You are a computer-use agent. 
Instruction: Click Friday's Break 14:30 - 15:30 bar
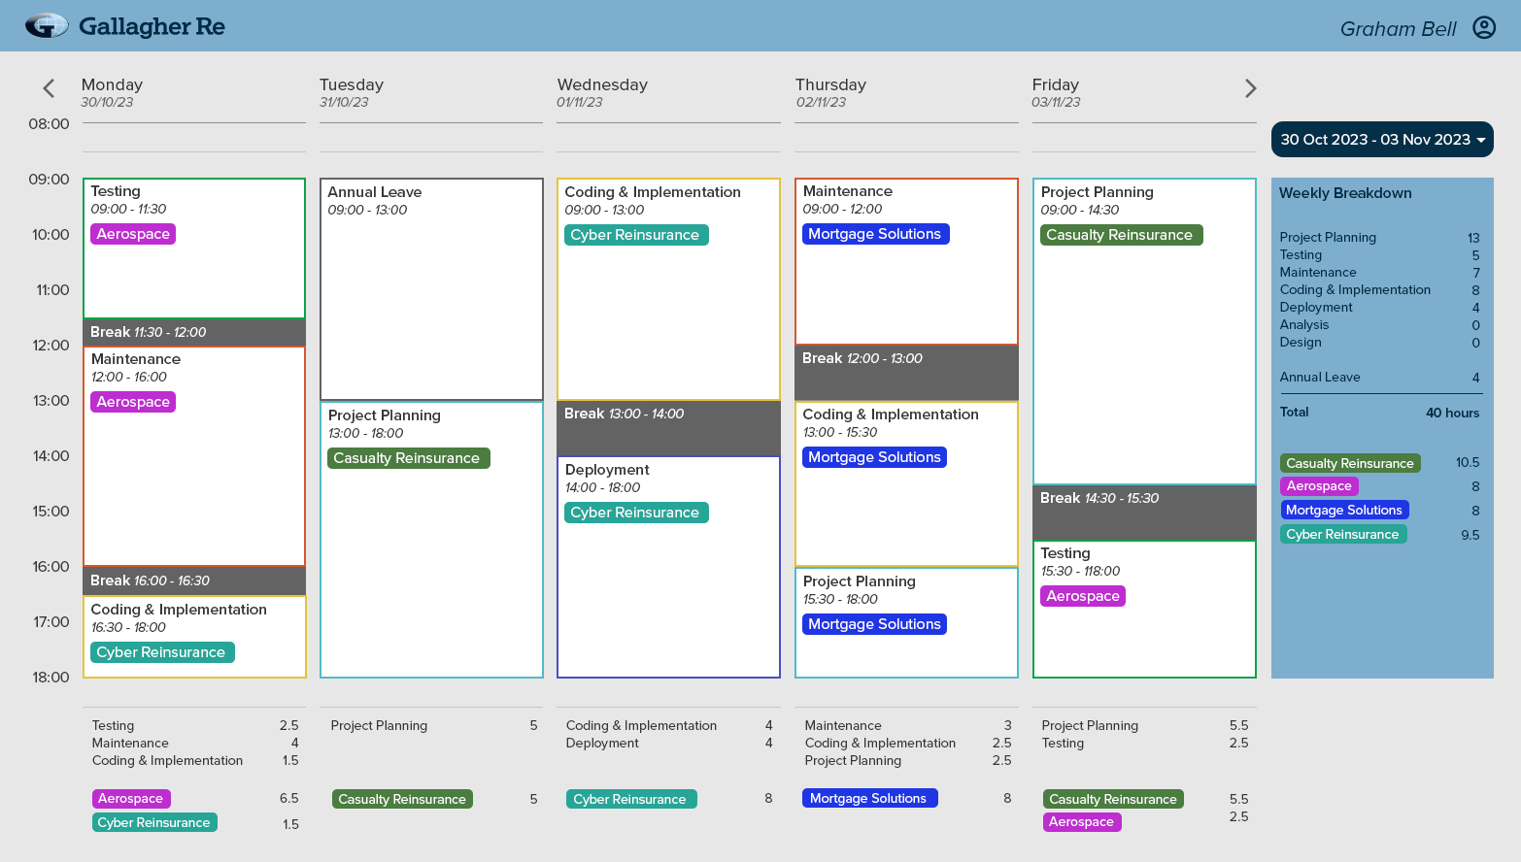1144,512
